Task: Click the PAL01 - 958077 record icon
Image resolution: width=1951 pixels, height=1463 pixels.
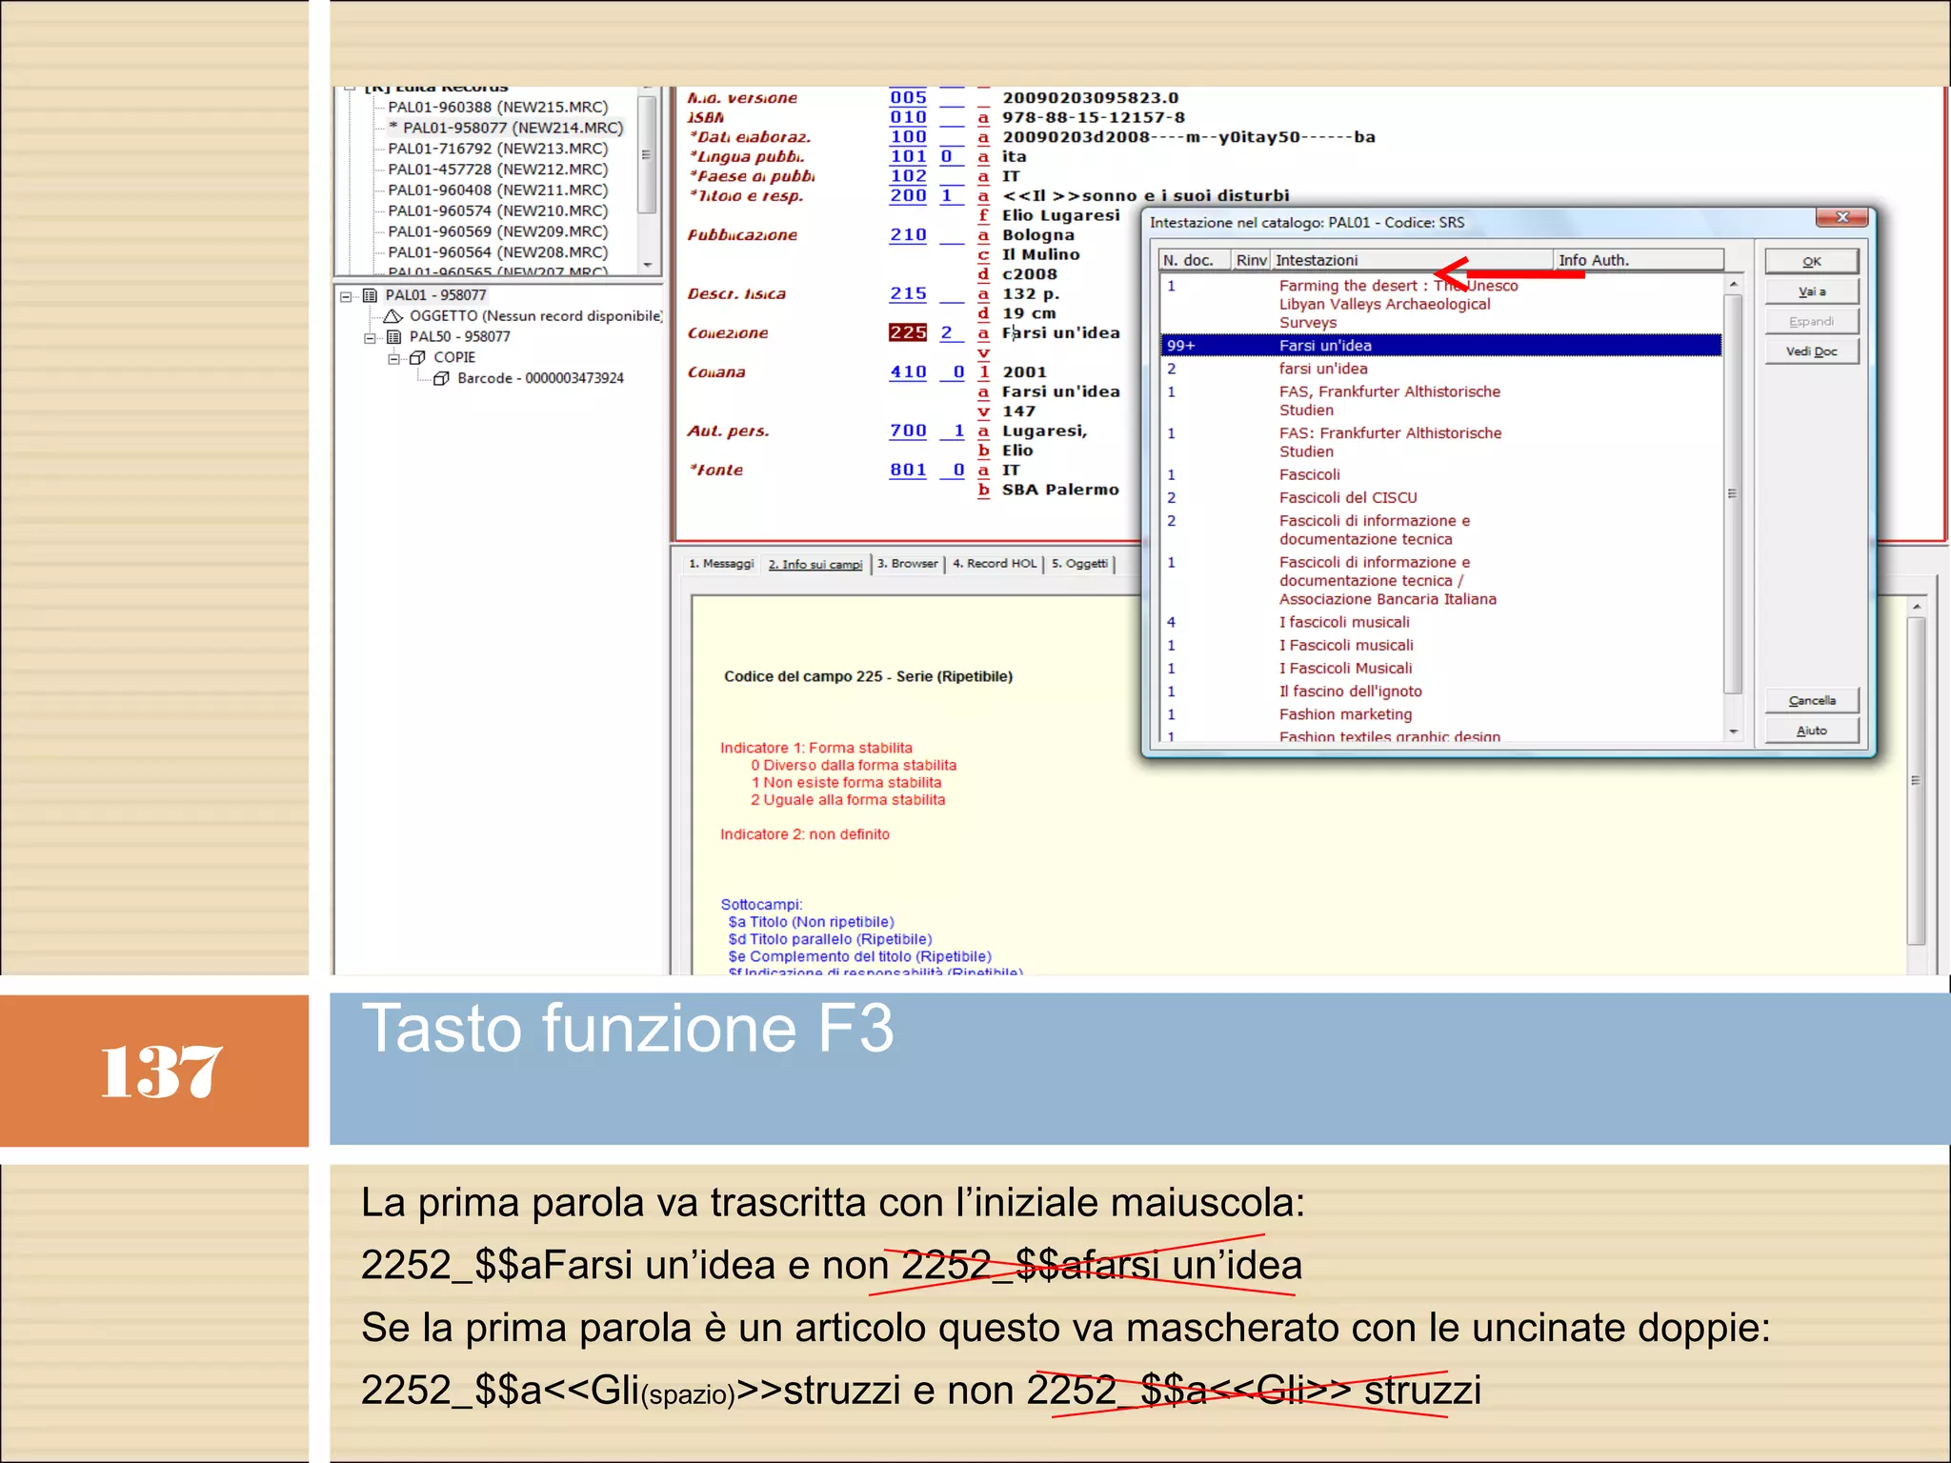Action: point(371,295)
